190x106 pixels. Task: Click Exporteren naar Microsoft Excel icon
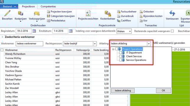pyautogui.click(x=188, y=13)
